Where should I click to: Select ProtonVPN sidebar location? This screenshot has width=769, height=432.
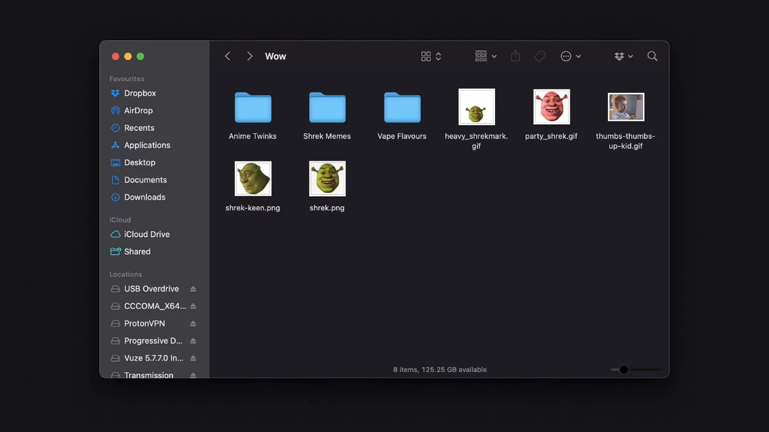click(144, 323)
